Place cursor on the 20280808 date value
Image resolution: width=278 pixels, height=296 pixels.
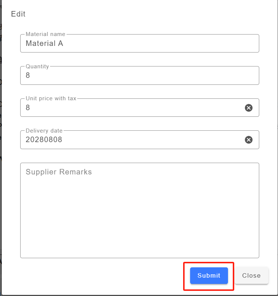pos(44,140)
